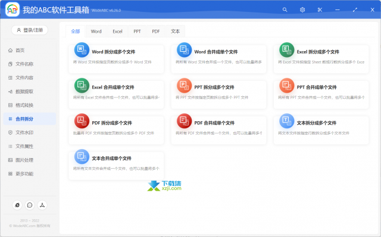Click the share network icon
Screen dimensions: 381x237
click(42, 206)
